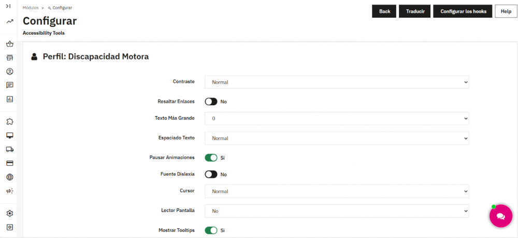Image resolution: width=518 pixels, height=238 pixels.
Task: Open the Texto Más Grande dropdown
Action: pyautogui.click(x=337, y=118)
